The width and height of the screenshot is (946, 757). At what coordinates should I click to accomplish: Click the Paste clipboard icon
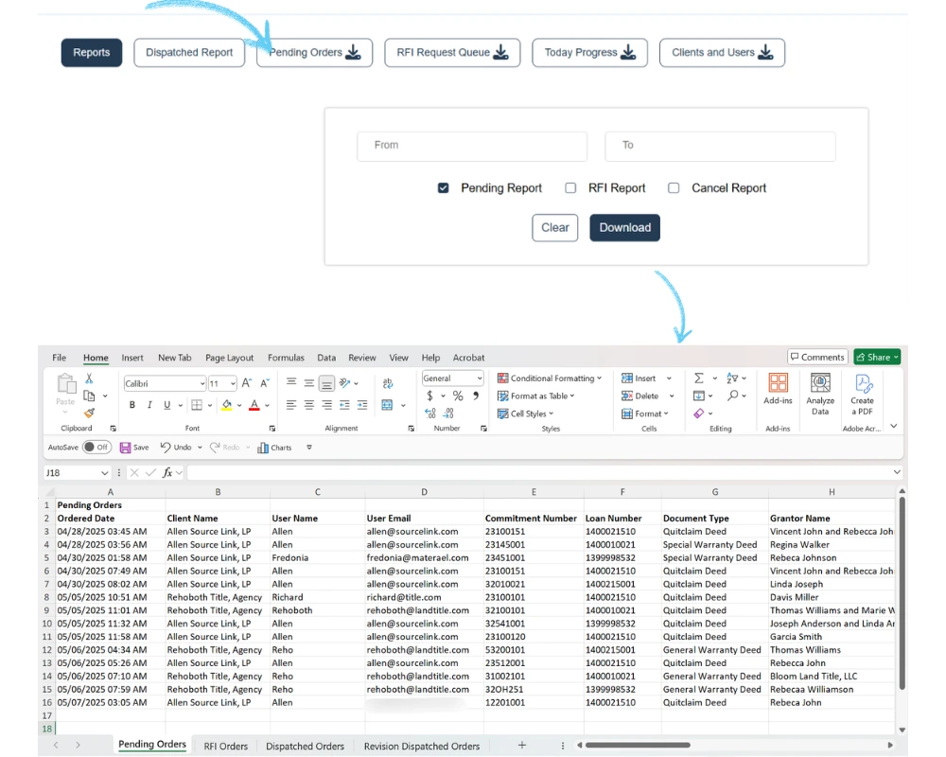66,384
